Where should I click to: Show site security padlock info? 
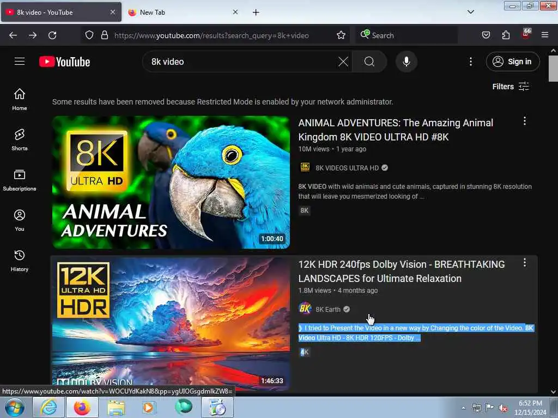[x=104, y=35]
